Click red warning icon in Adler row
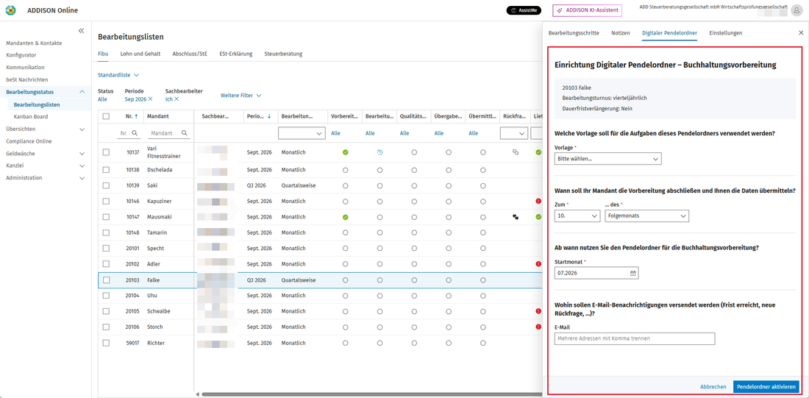Screen dimensions: 809x398 pyautogui.click(x=538, y=264)
